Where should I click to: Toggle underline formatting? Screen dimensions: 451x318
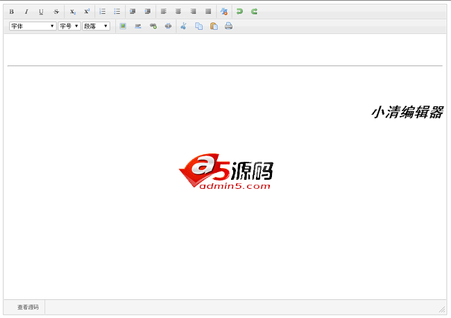41,12
